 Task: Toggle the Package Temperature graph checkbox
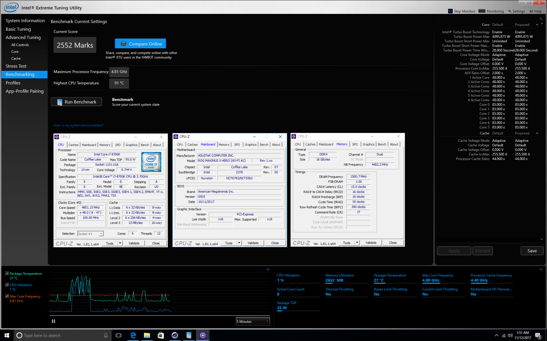[x=7, y=273]
